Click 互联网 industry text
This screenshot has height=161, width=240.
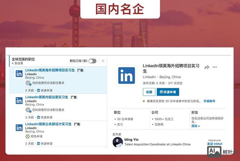coord(159,124)
